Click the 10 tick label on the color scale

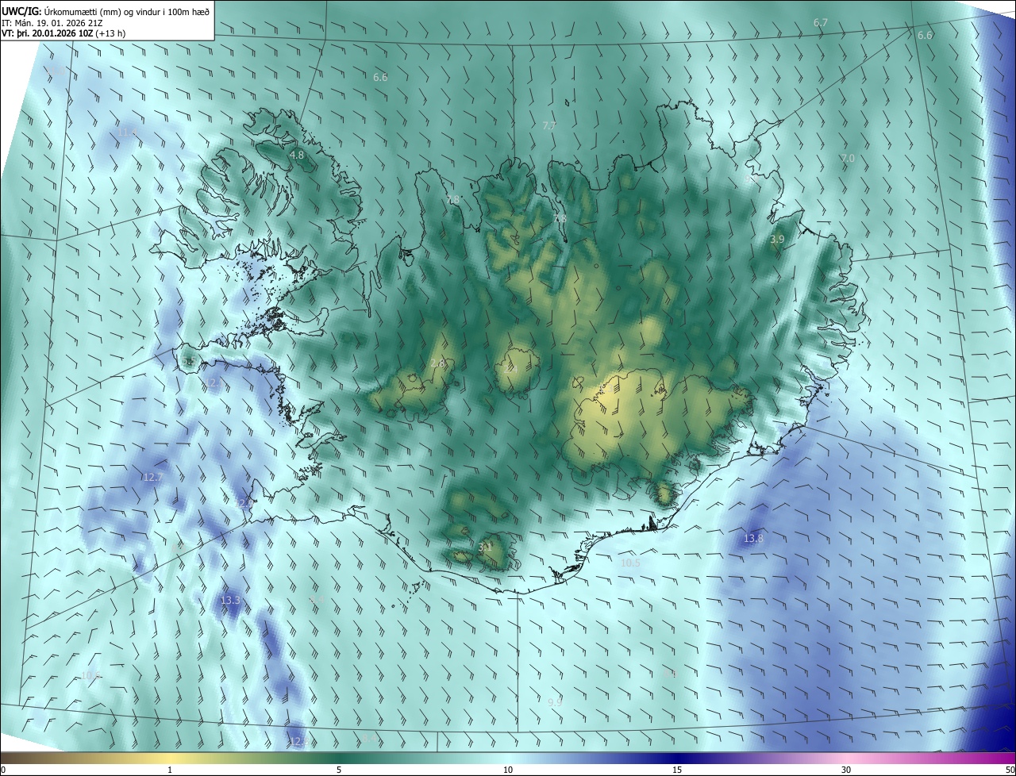508,770
